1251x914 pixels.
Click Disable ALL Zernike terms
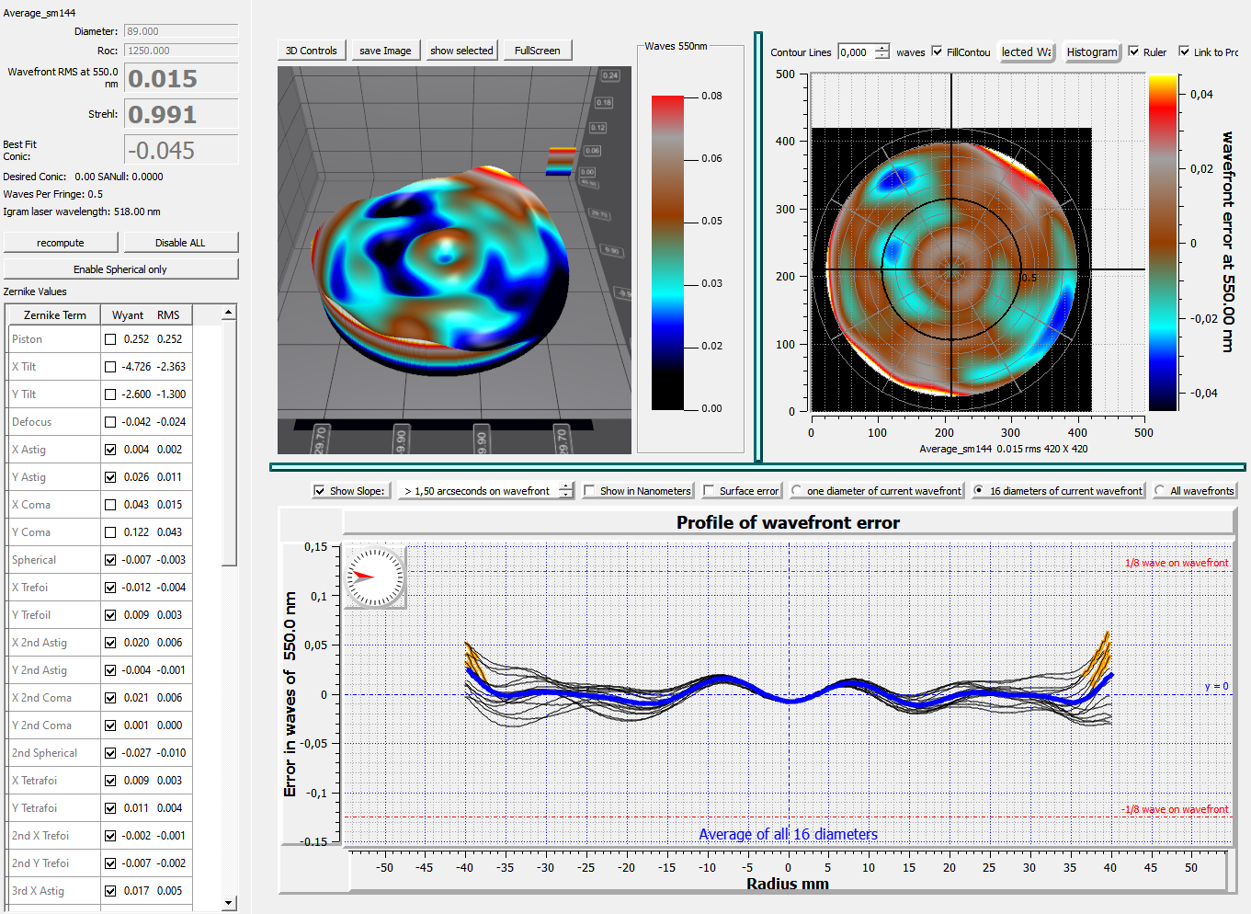(x=180, y=243)
